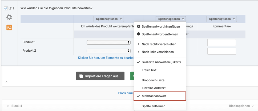This screenshot has height=111, width=258.
Task: Click the plus icon for Spaltenantwort hinzufügen
Action: (x=139, y=26)
